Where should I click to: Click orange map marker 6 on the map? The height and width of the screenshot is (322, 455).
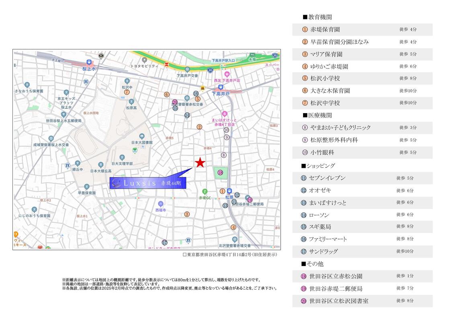pos(166,95)
